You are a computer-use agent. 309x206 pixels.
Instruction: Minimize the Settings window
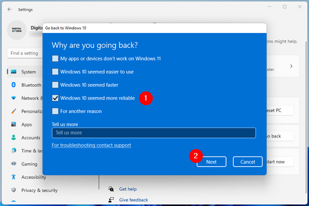click(x=269, y=7)
